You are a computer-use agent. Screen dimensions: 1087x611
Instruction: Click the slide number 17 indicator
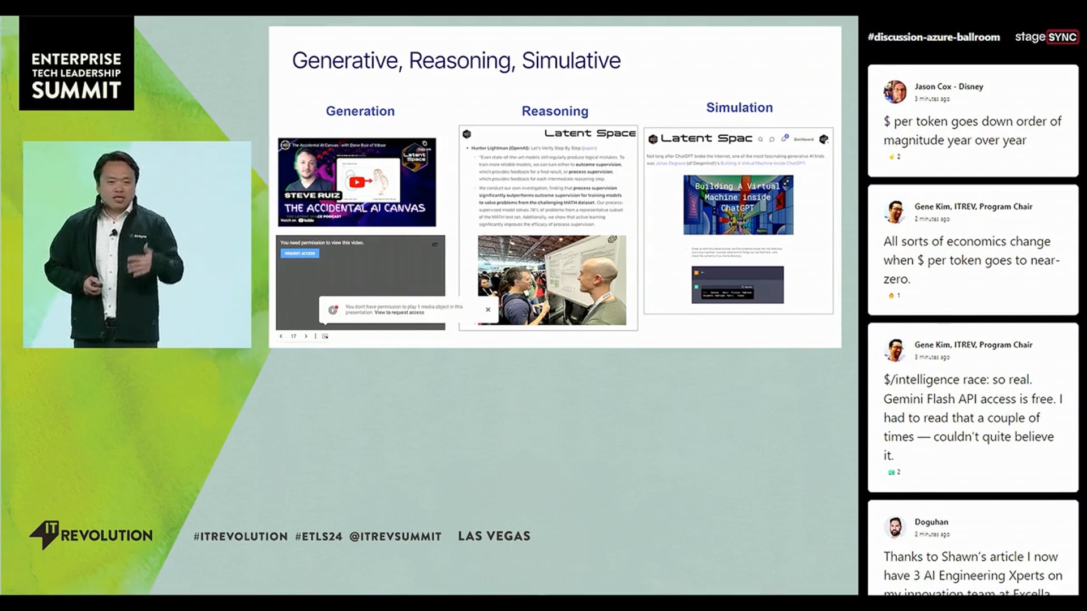coord(293,336)
